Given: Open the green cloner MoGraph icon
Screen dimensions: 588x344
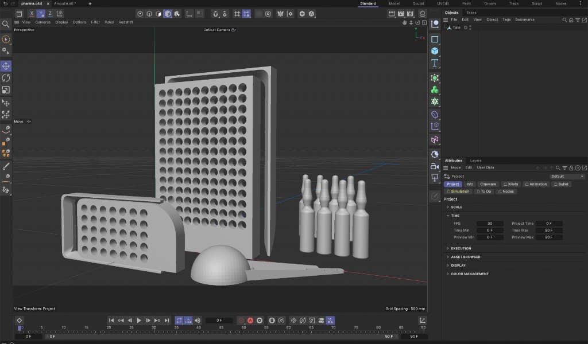Looking at the screenshot, I should pyautogui.click(x=435, y=90).
